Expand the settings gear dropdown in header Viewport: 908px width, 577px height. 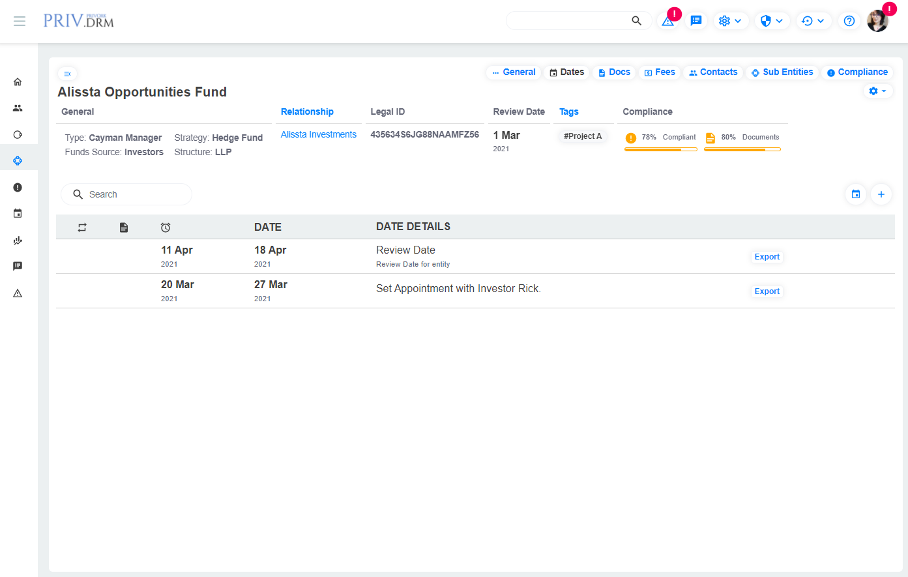(730, 21)
